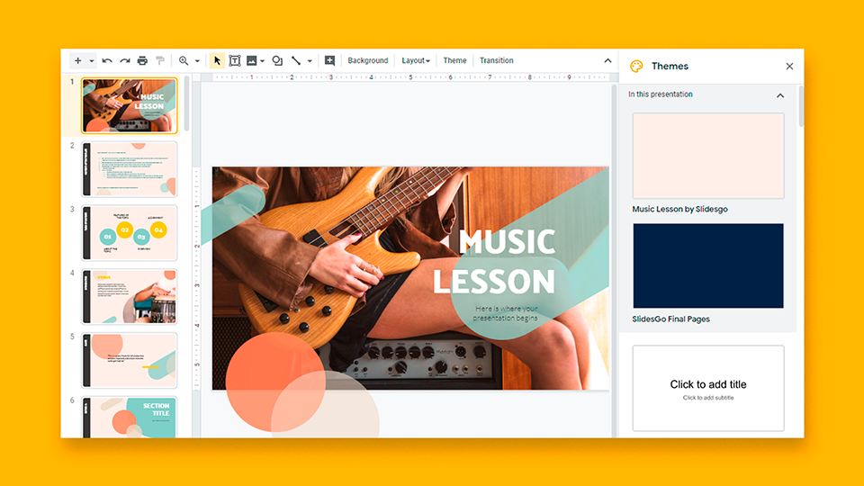Image resolution: width=864 pixels, height=486 pixels.
Task: Choose the select arrow cursor tool
Action: 217,61
